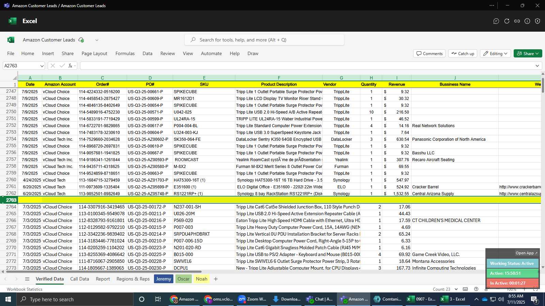Click the Panasonic Corporation of North America cell
Image resolution: width=545 pixels, height=306 pixels.
point(455,139)
